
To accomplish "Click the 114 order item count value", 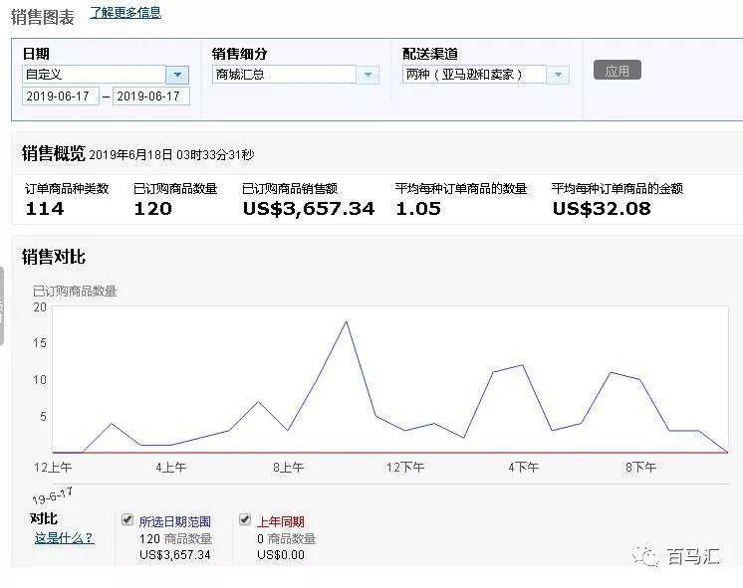I will (x=45, y=209).
